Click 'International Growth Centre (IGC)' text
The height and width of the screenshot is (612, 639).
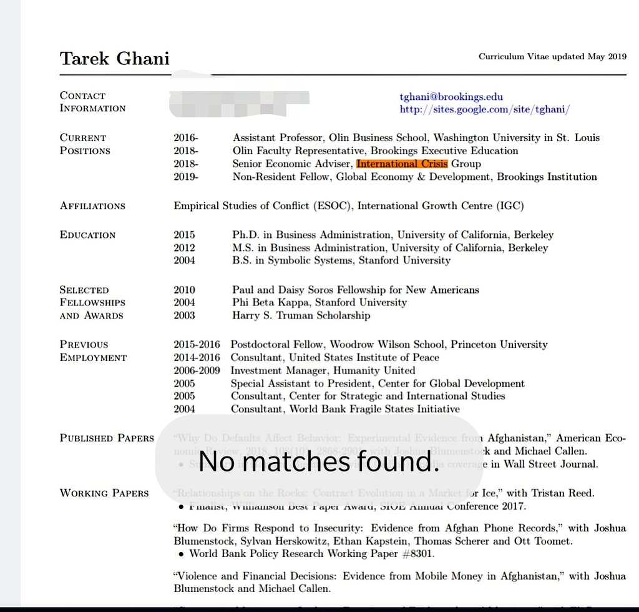click(x=441, y=205)
